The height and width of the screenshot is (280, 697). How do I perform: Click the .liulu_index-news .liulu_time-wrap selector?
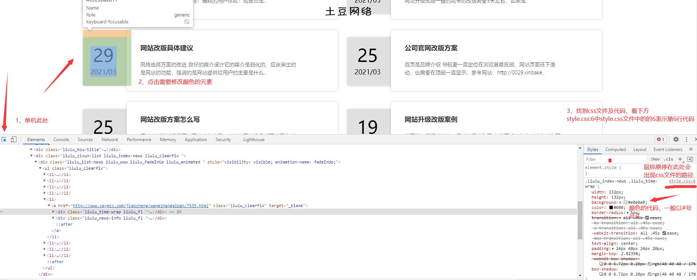click(x=621, y=184)
